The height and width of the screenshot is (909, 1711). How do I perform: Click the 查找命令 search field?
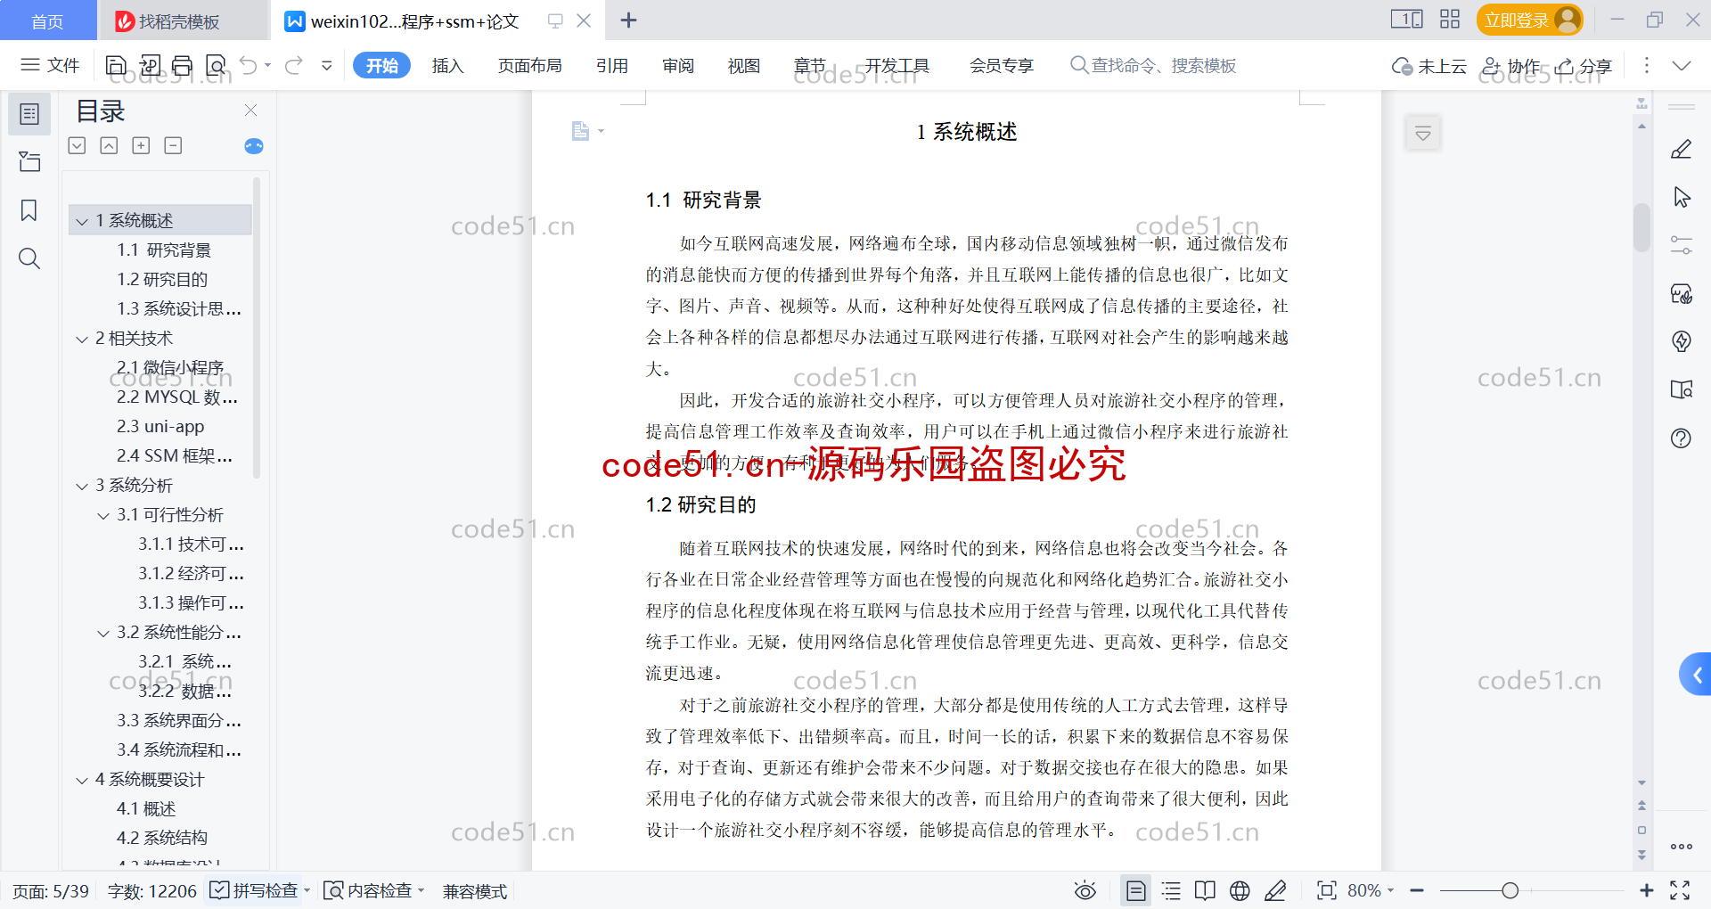pos(1153,65)
